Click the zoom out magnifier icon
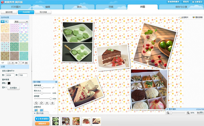Image resolution: width=204 pixels, height=126 pixels. (168, 113)
